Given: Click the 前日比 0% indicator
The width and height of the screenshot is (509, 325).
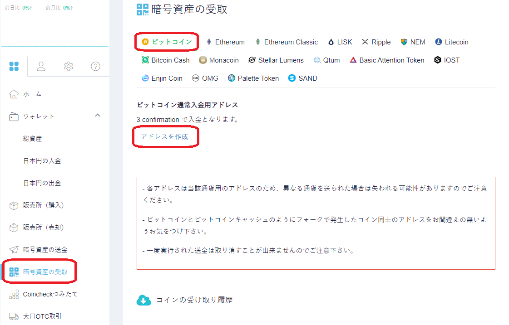Looking at the screenshot, I should pos(19,8).
